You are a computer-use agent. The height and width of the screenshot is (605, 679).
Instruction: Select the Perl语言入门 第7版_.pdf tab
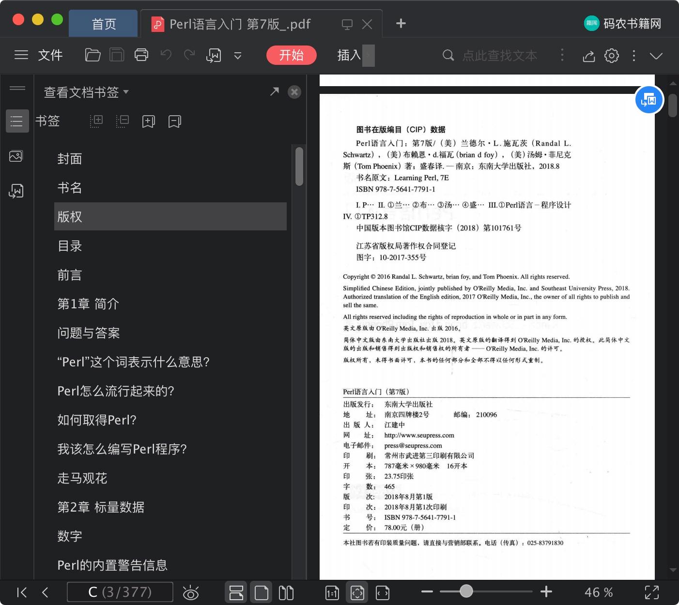coord(240,24)
